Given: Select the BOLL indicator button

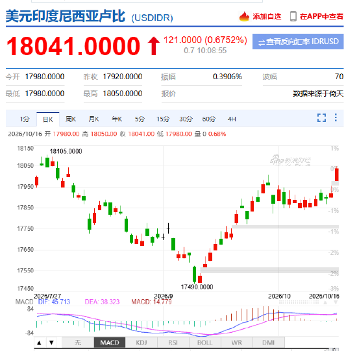Looking at the screenshot, I should click(x=204, y=343).
